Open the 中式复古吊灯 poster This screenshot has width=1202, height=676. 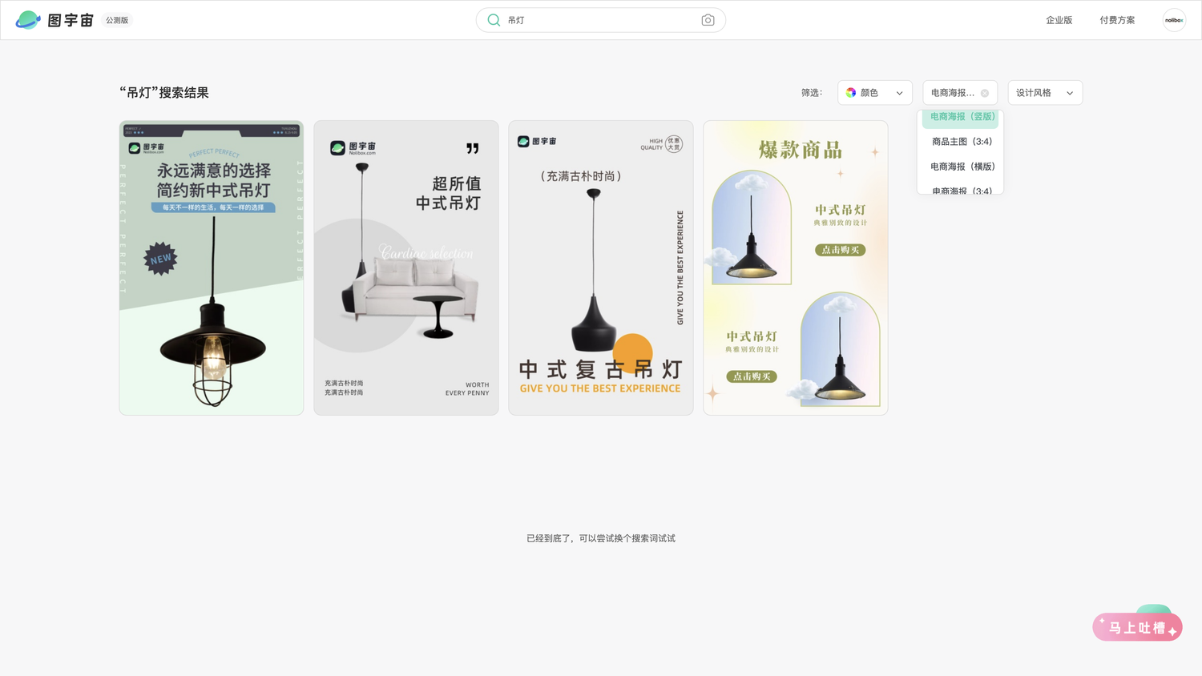click(x=601, y=268)
